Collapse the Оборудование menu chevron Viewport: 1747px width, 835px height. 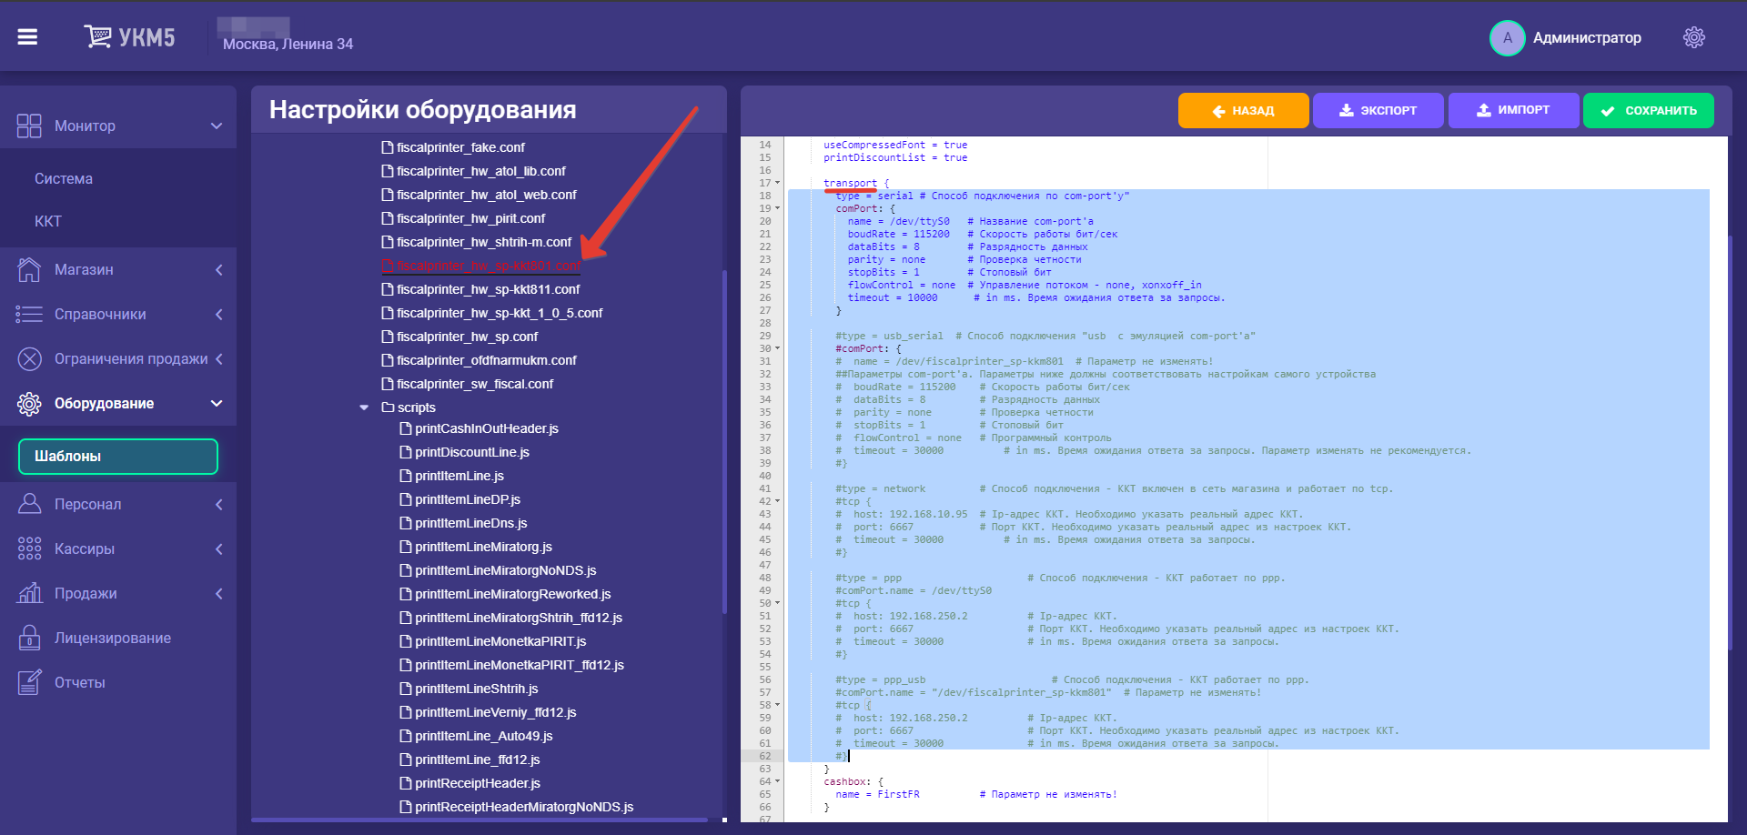[217, 403]
